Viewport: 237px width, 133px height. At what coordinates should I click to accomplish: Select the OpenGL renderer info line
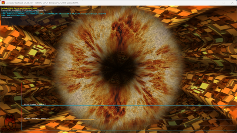[20, 12]
